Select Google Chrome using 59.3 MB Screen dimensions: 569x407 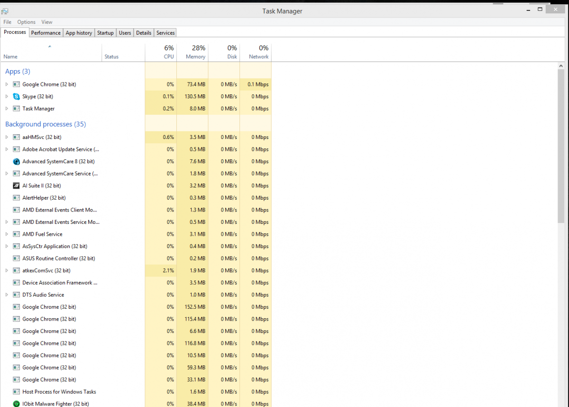[136, 368]
